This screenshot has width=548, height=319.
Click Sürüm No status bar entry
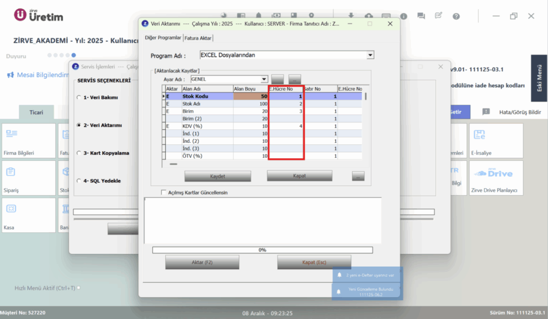[517, 313]
